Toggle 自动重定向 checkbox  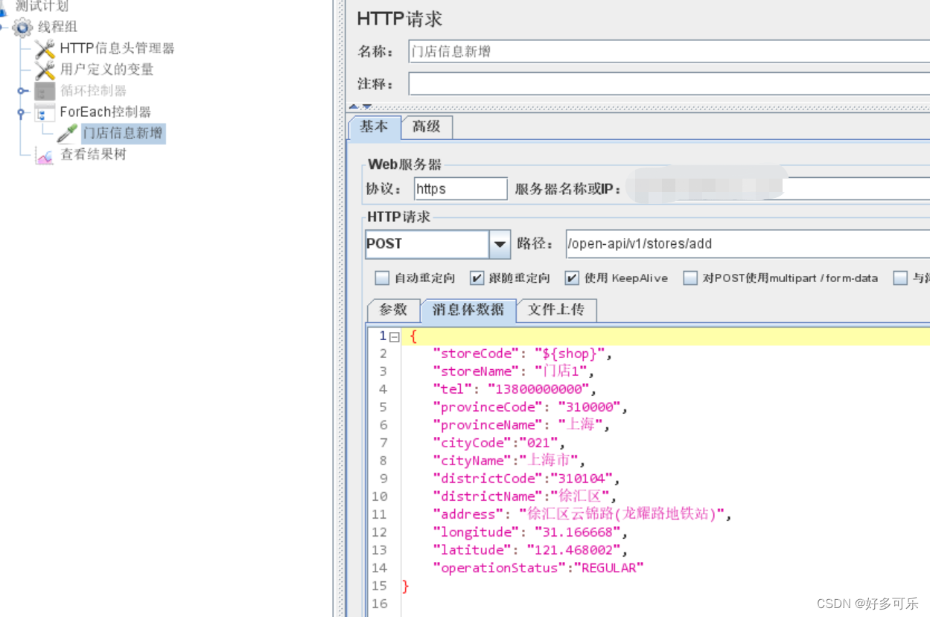382,278
